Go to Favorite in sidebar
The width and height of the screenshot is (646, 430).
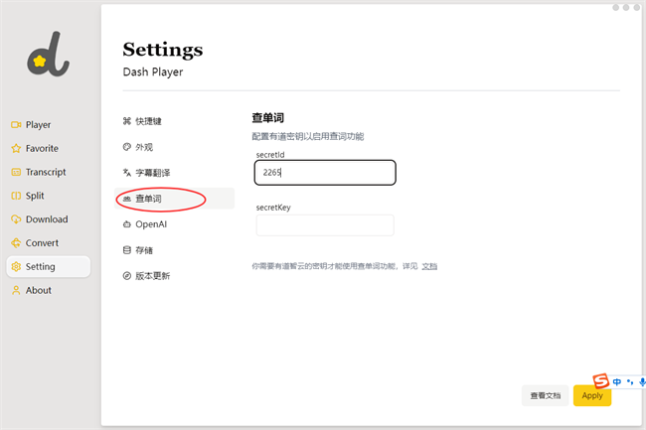pos(49,149)
